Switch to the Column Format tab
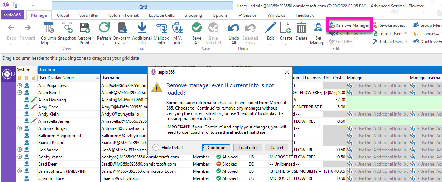Image resolution: width=442 pixels, height=182 pixels. coord(123,15)
